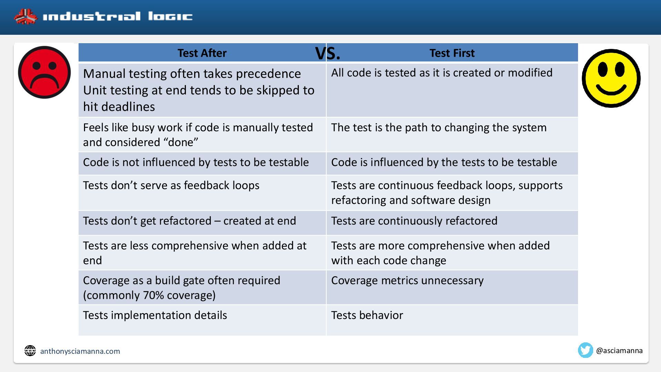Select the 'Coverage metrics unnecessary' cell

point(452,287)
